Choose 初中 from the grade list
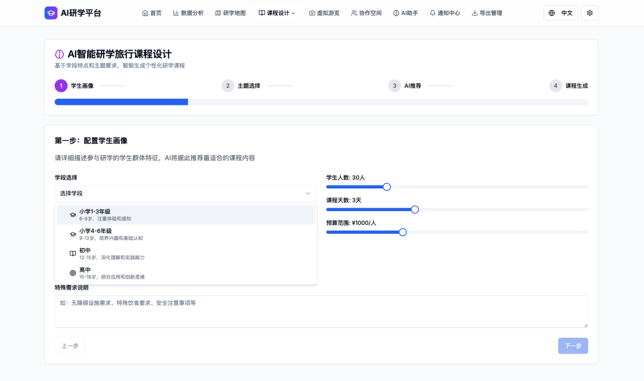Screen dimensions: 644x381 [185, 253]
